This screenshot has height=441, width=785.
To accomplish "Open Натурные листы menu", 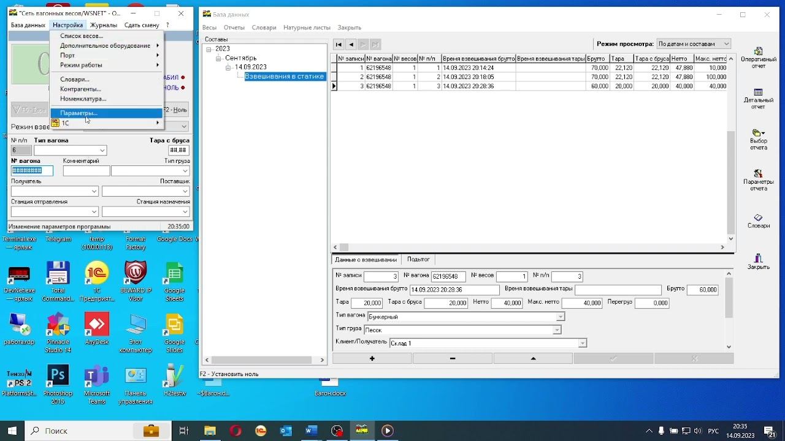I will coord(307,28).
